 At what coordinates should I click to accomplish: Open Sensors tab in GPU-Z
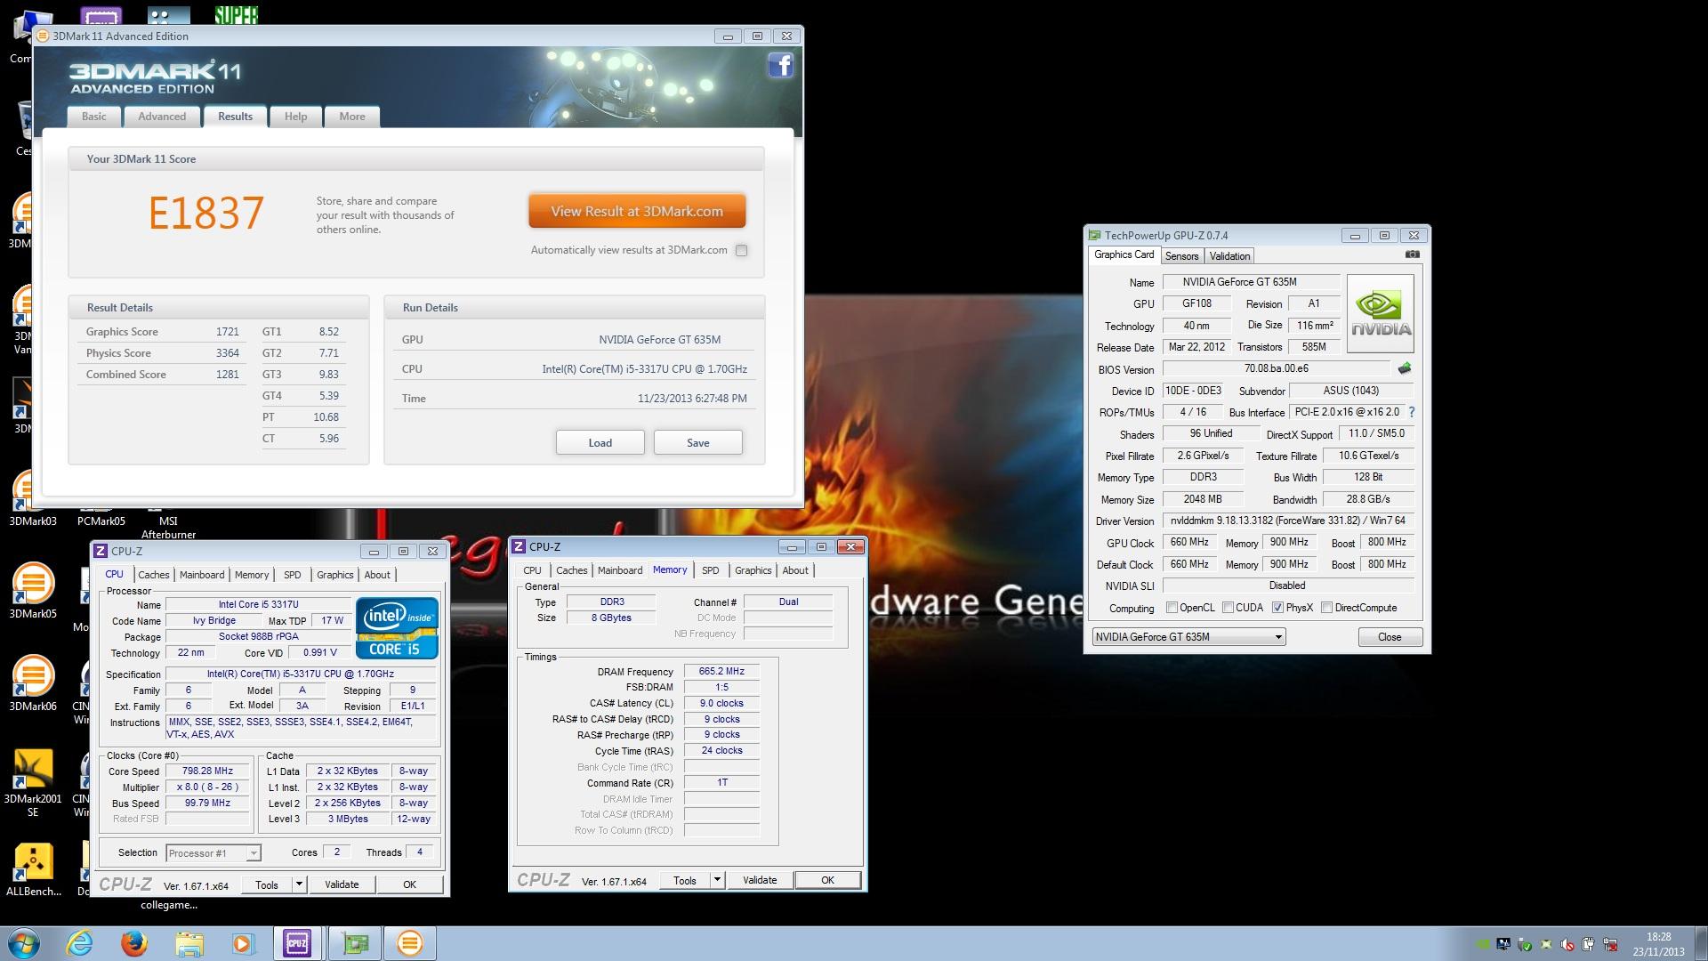(x=1181, y=256)
